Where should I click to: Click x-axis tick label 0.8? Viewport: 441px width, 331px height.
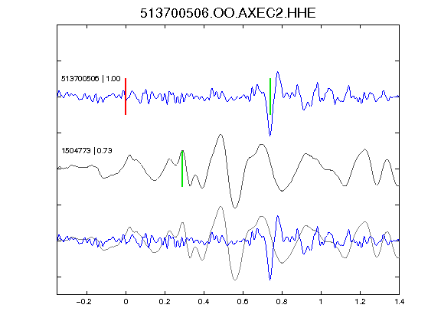[x=282, y=302]
